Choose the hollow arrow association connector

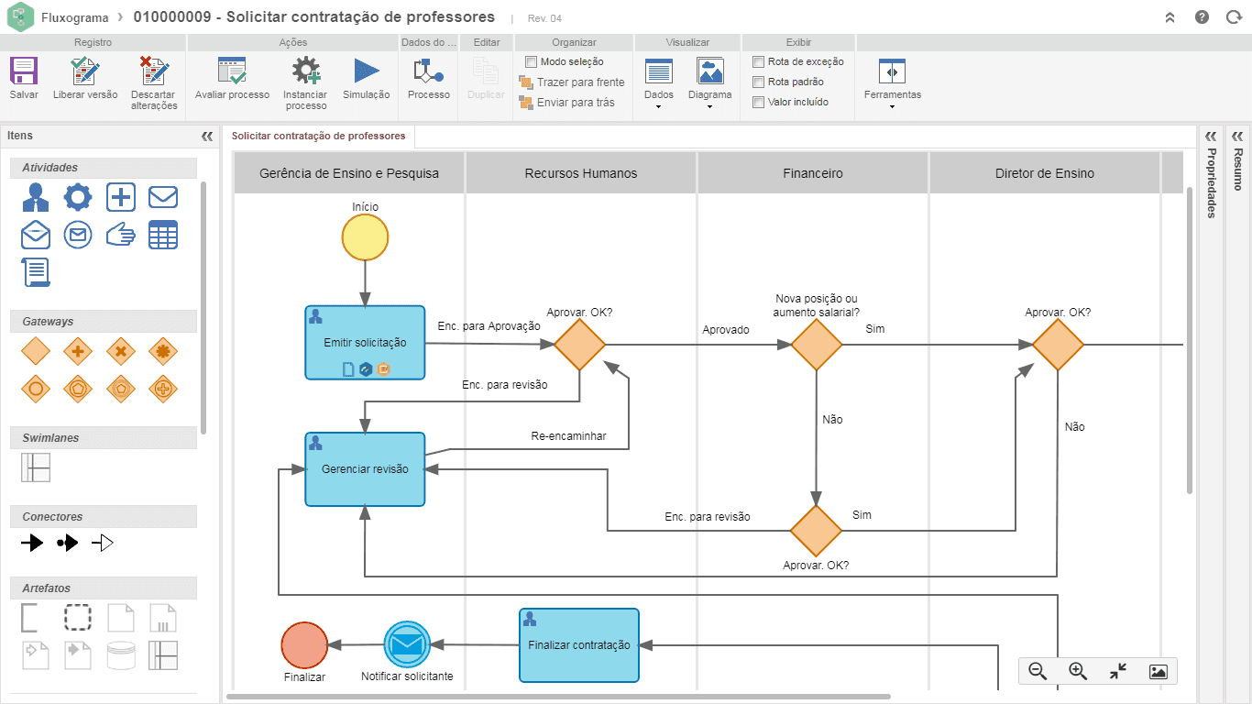coord(103,543)
